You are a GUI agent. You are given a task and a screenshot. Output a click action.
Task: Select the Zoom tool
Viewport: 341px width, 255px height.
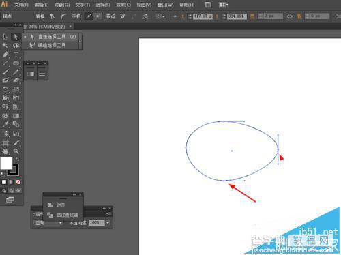[x=16, y=151]
